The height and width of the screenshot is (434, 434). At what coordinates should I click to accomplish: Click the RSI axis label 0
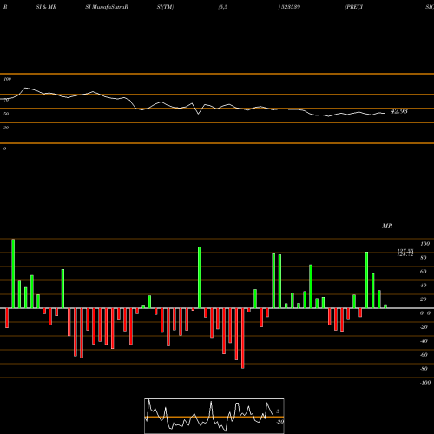(4, 148)
